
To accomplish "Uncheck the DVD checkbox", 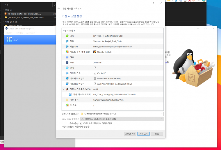I will pos(95,68).
